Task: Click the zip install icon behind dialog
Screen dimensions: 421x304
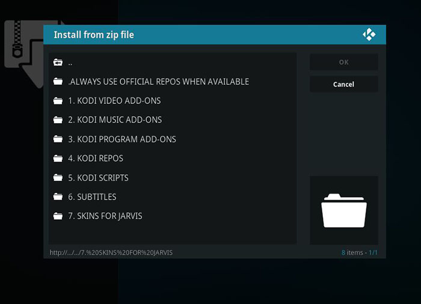Action: point(23,53)
